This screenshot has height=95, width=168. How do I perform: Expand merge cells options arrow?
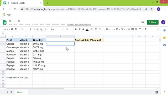[103, 29]
